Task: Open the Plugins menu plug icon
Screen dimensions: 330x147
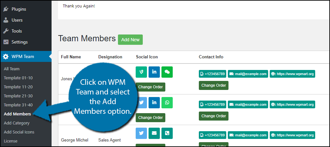Action: pos(6,9)
